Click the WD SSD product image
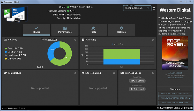The height and width of the screenshot is (111, 194). pyautogui.click(x=15, y=14)
